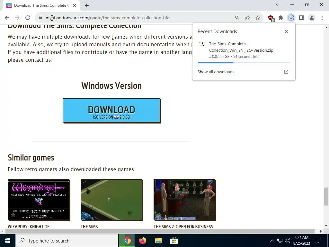The width and height of the screenshot is (329, 247).
Task: Launch Firefox from the taskbar
Action: point(143,241)
